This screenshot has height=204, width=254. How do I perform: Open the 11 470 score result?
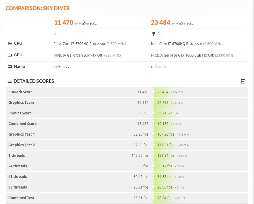[x=64, y=23]
